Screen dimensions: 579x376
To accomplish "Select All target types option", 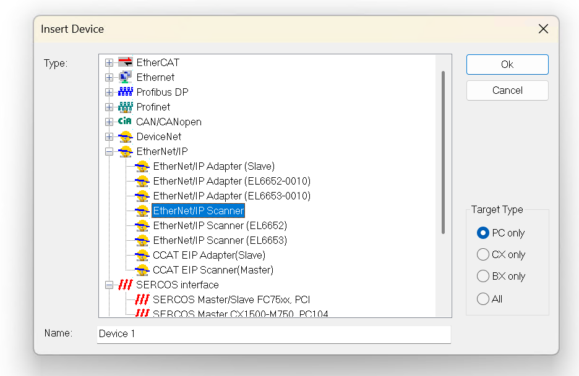I will (x=483, y=299).
